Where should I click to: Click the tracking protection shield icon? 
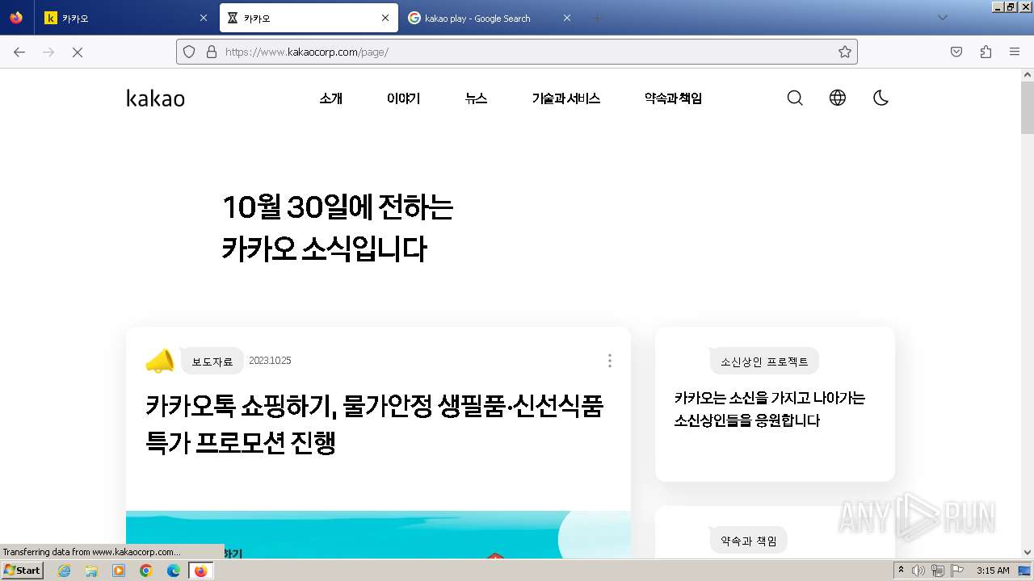(189, 52)
